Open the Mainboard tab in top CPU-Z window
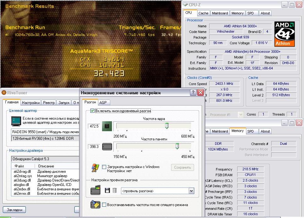Screen dimensions: 304x218 tap(220, 13)
